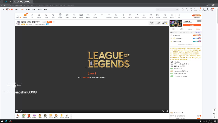Click the orange link text below the player button
Viewport: 218px width, 123px height.
pos(86,77)
